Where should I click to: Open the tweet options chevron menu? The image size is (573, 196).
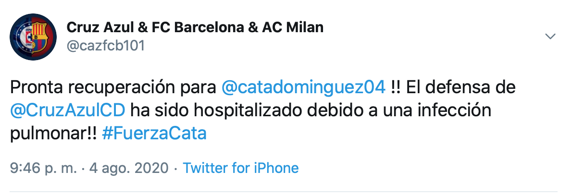coord(550,37)
